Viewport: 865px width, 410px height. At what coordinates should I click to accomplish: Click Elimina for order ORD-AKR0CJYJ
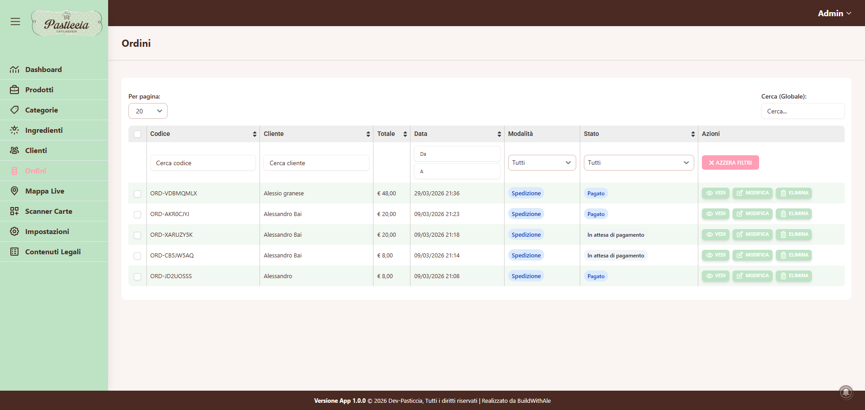(x=794, y=214)
